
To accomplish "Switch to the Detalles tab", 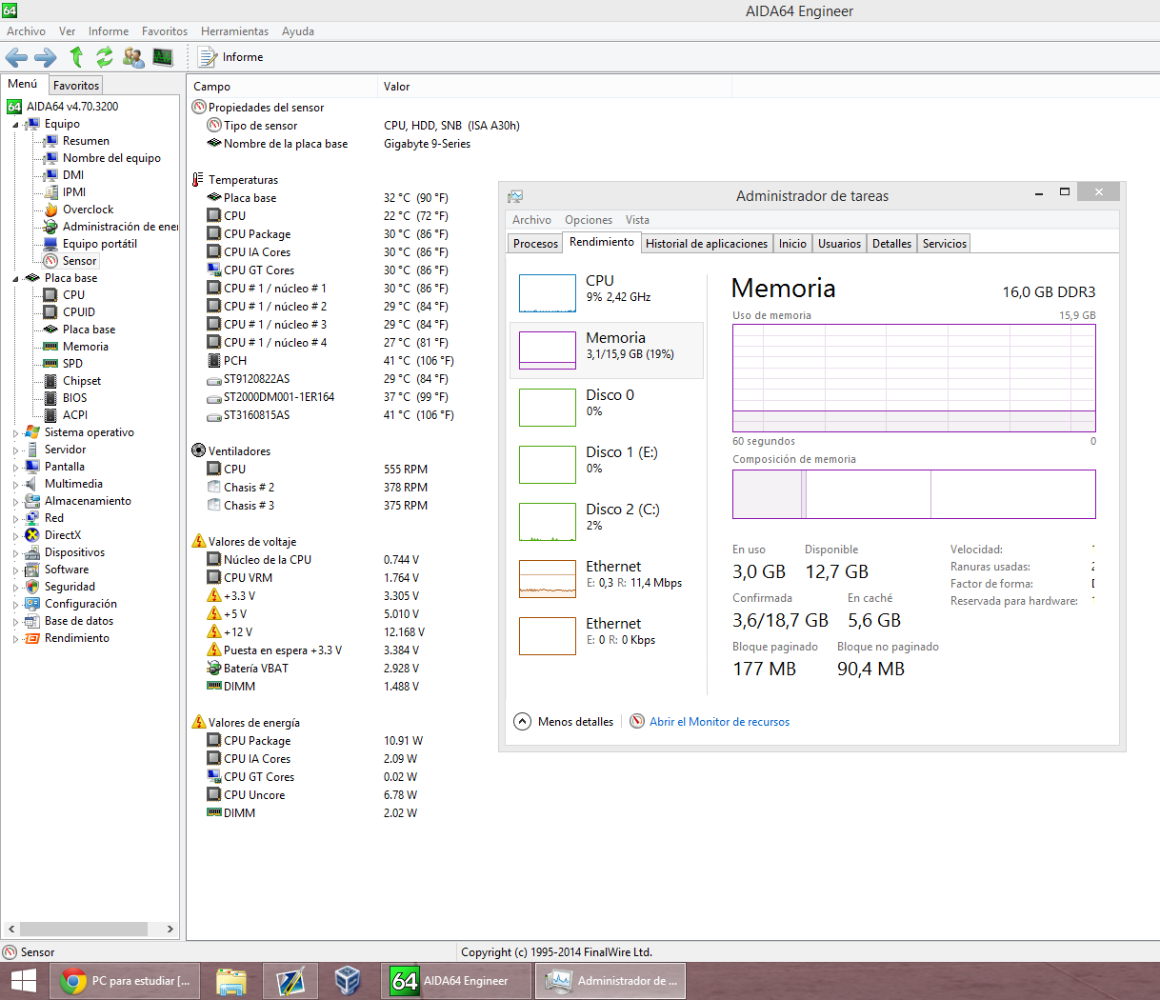I will click(x=891, y=244).
